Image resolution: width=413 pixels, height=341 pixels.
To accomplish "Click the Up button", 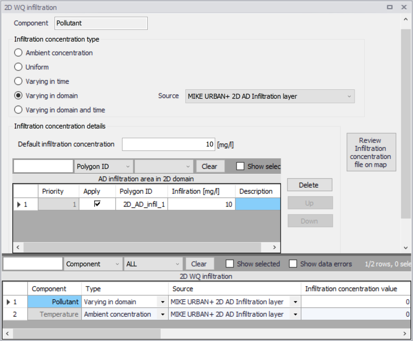I will [310, 203].
